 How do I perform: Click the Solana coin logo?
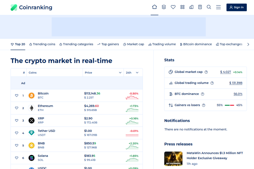click(x=31, y=158)
